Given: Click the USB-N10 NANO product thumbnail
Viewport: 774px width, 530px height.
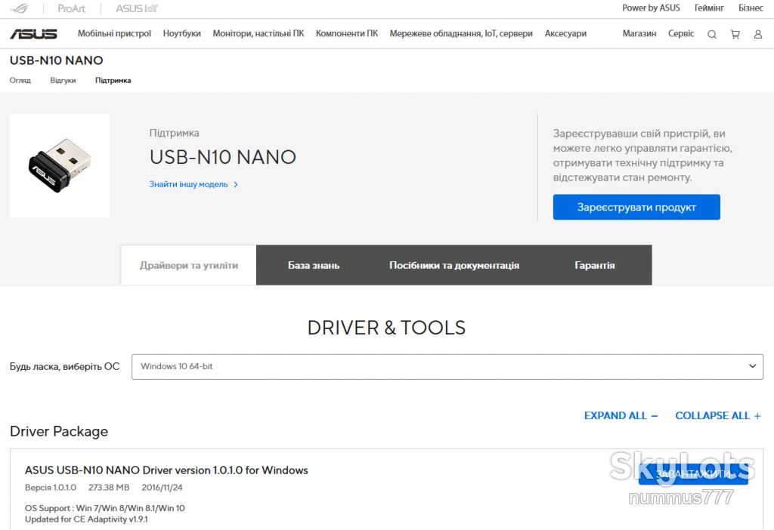Looking at the screenshot, I should 60,165.
